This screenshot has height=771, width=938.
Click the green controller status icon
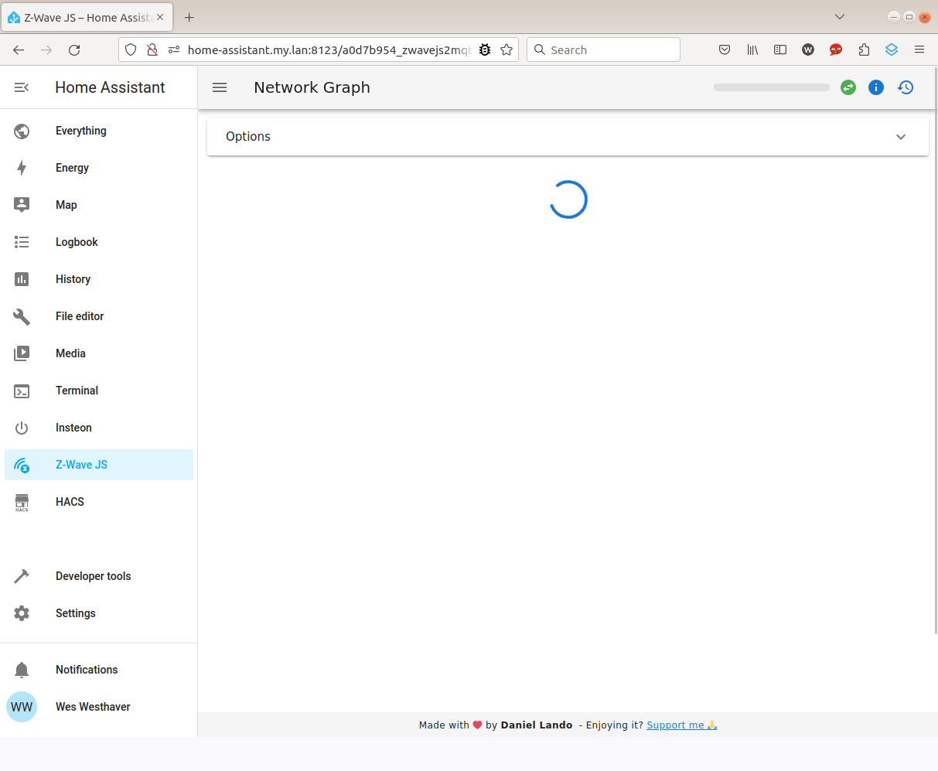pyautogui.click(x=848, y=87)
